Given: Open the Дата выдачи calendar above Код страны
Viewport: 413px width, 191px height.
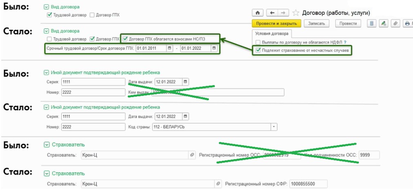Looking at the screenshot, I should [186, 116].
